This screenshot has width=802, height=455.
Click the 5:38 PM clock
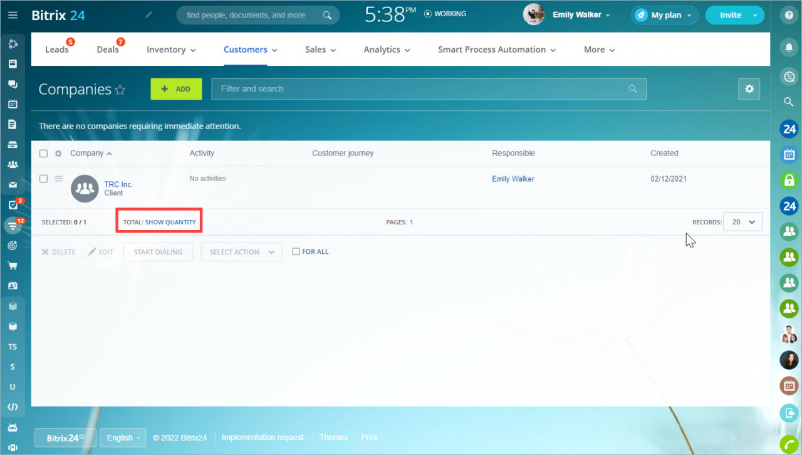tap(390, 14)
